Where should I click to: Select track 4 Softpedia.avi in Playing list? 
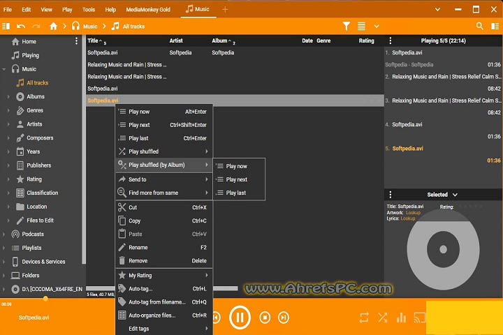(x=443, y=131)
